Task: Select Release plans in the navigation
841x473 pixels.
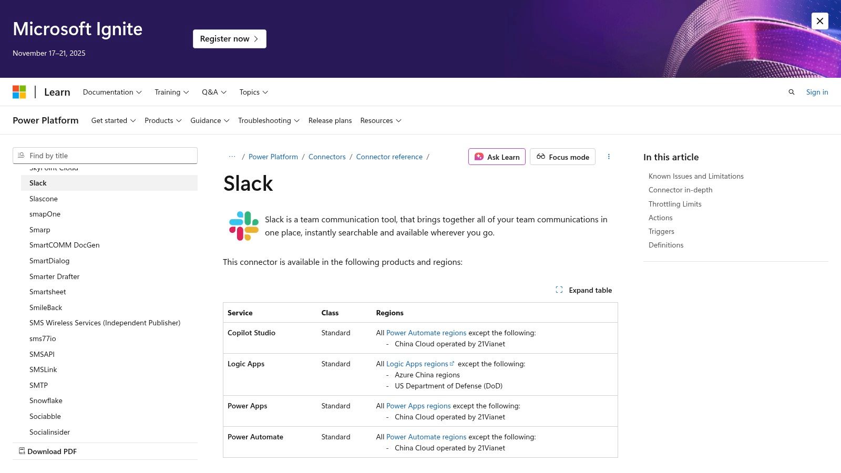Action: point(330,120)
